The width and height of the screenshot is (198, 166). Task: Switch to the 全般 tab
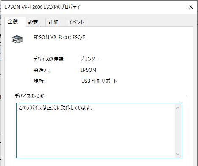click(15, 22)
